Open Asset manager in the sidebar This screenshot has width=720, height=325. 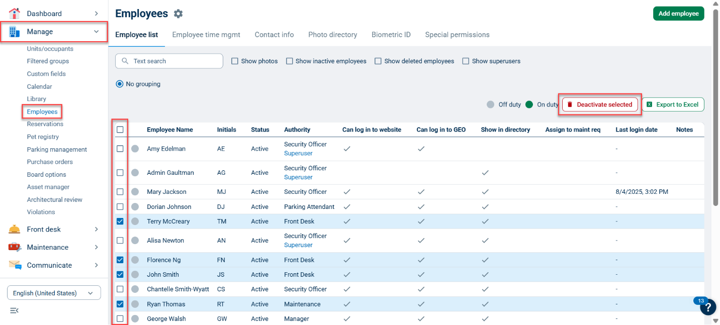tap(48, 187)
